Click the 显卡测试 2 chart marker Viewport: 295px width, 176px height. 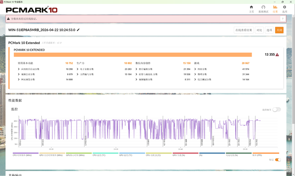239,142
